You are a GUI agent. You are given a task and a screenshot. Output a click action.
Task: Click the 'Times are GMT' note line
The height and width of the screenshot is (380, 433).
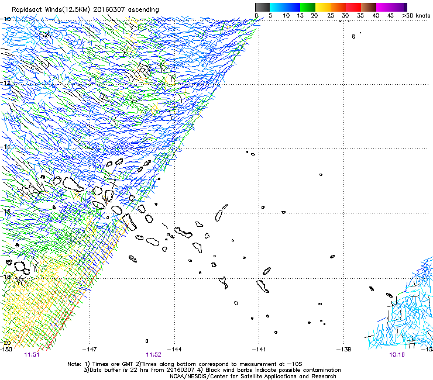pos(185,364)
